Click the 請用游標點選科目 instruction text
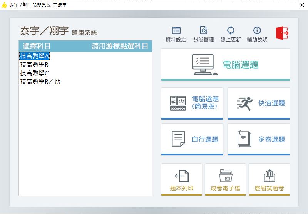The width and height of the screenshot is (308, 214). (120, 46)
